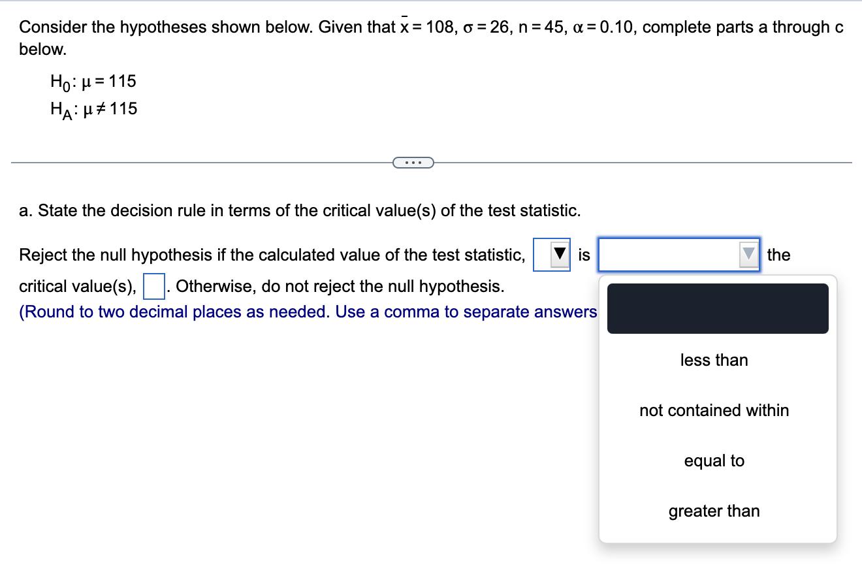The image size is (862, 580).
Task: Choose "equal to" in the comparison dropdown
Action: click(x=714, y=460)
